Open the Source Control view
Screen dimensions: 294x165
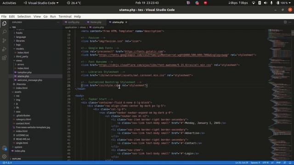point(4,40)
